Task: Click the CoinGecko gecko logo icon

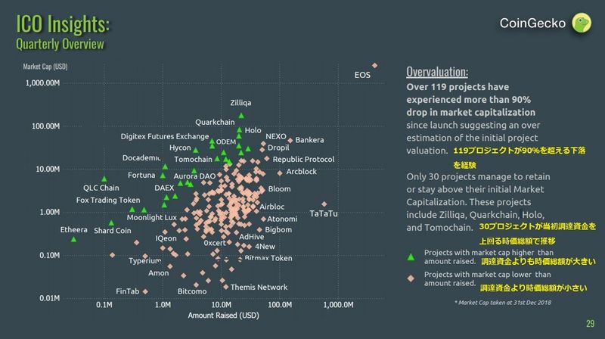Action: pyautogui.click(x=581, y=23)
